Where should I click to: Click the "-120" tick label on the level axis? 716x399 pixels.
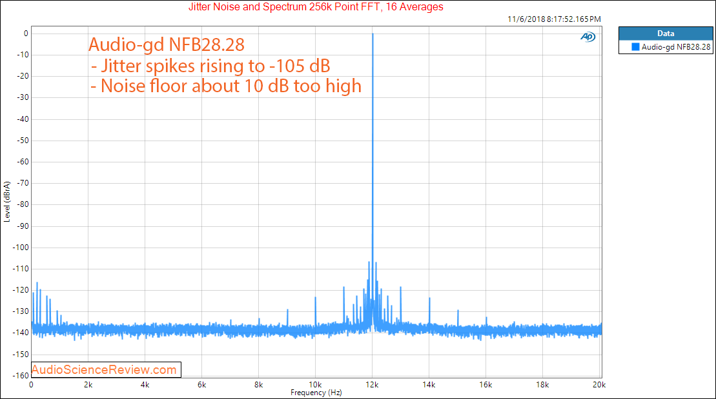pyautogui.click(x=21, y=290)
